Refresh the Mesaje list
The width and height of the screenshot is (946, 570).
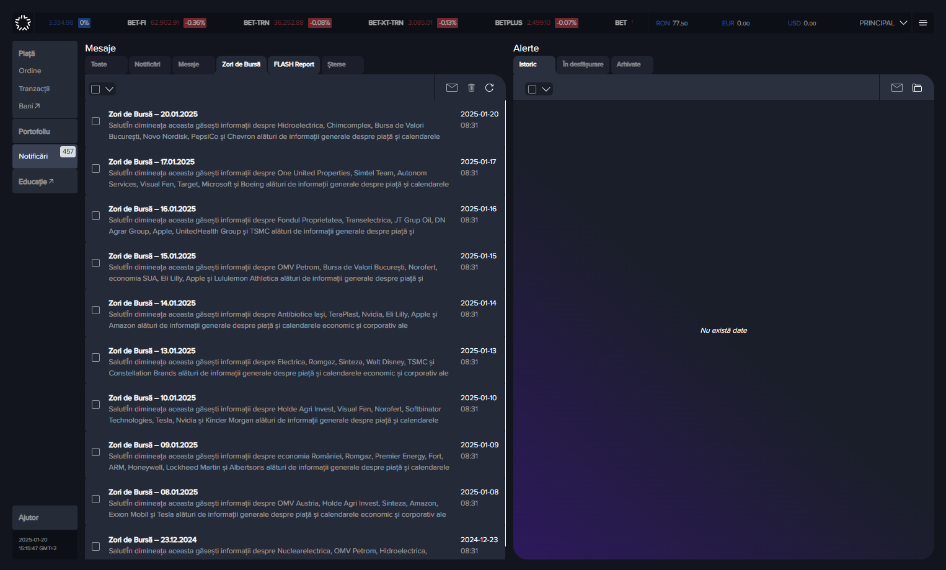click(490, 88)
